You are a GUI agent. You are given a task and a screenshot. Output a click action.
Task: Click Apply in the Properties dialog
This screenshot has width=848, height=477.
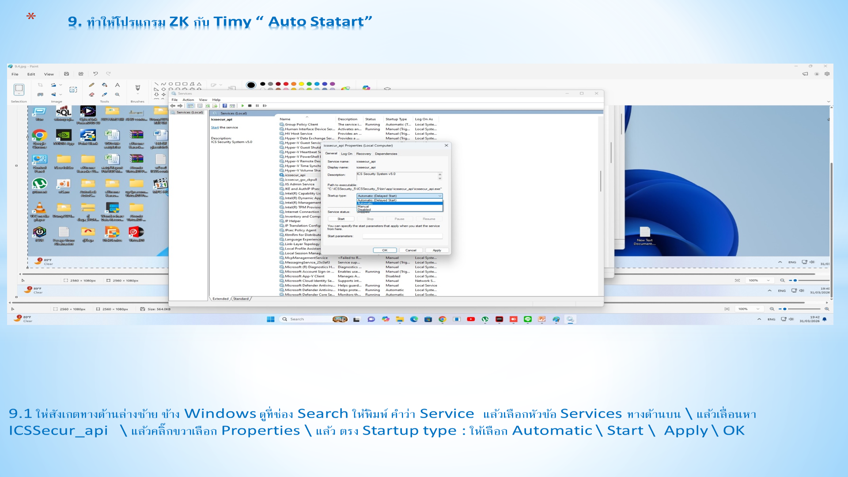(437, 250)
